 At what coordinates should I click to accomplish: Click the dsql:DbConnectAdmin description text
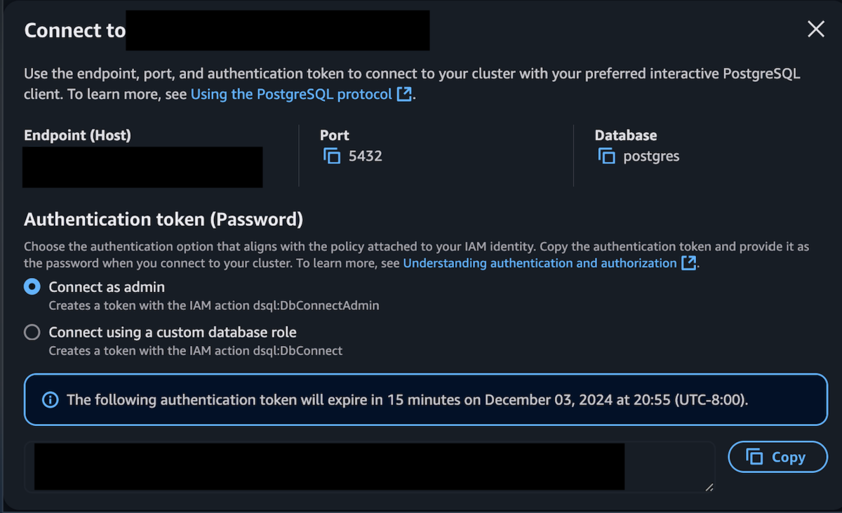pos(214,305)
